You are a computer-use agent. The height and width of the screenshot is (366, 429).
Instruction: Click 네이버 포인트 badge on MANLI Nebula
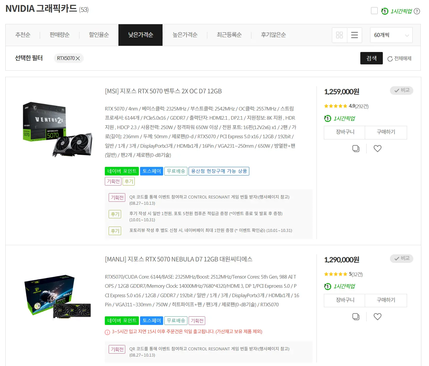coord(122,321)
